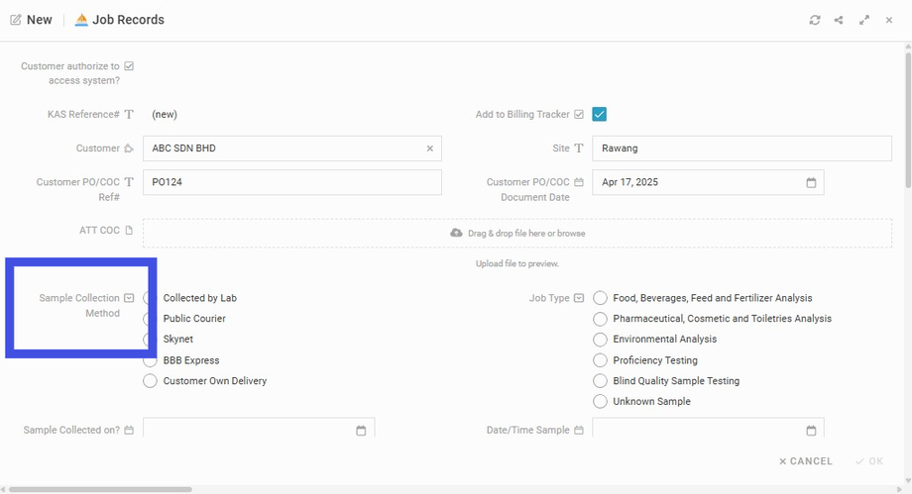This screenshot has height=494, width=912.
Task: Click the Site input containing Rawang
Action: tap(742, 148)
